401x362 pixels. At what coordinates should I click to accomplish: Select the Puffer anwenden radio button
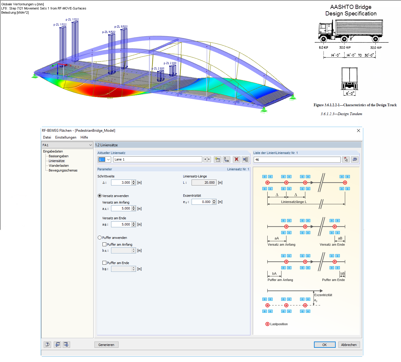pos(100,238)
